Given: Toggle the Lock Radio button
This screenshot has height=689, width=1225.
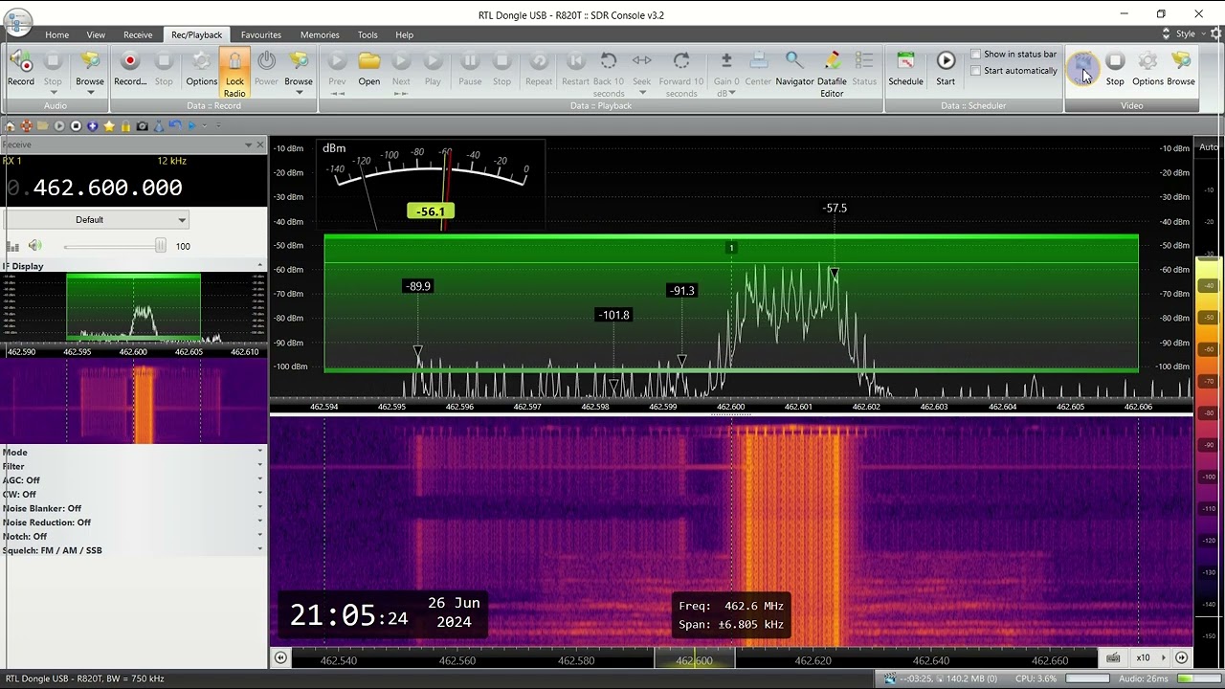Looking at the screenshot, I should pyautogui.click(x=234, y=73).
